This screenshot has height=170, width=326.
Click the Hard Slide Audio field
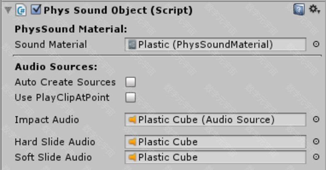(216, 142)
